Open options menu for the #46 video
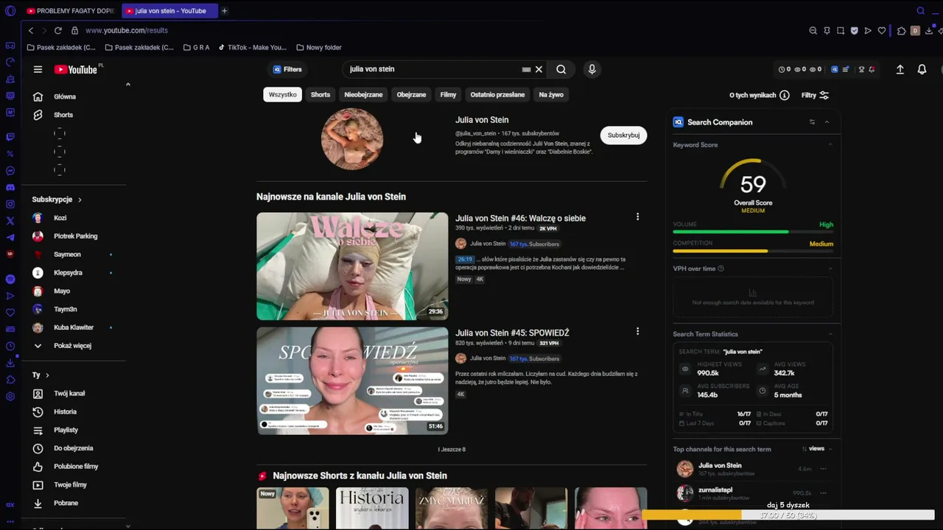This screenshot has height=530, width=943. [x=637, y=217]
